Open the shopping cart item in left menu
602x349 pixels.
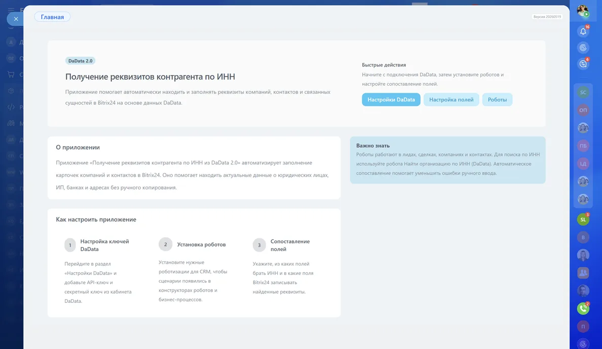[x=11, y=75]
